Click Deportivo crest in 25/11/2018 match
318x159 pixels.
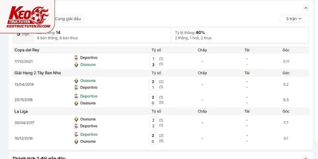pyautogui.click(x=76, y=96)
